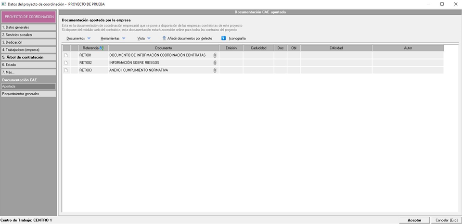462x224 pixels.
Task: Minimize the window
Action: coord(428,4)
